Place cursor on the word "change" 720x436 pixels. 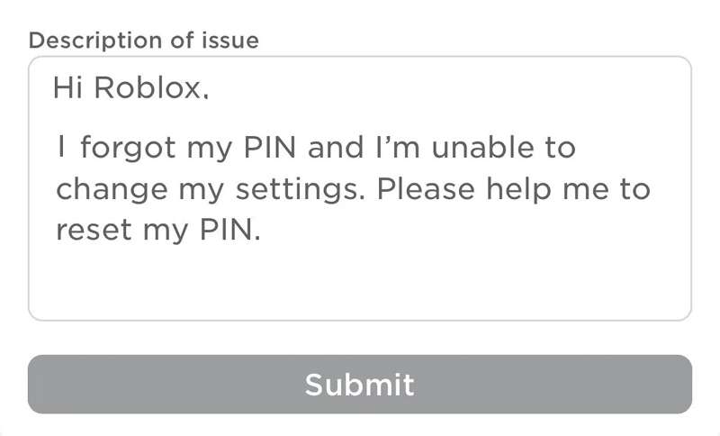104,190
